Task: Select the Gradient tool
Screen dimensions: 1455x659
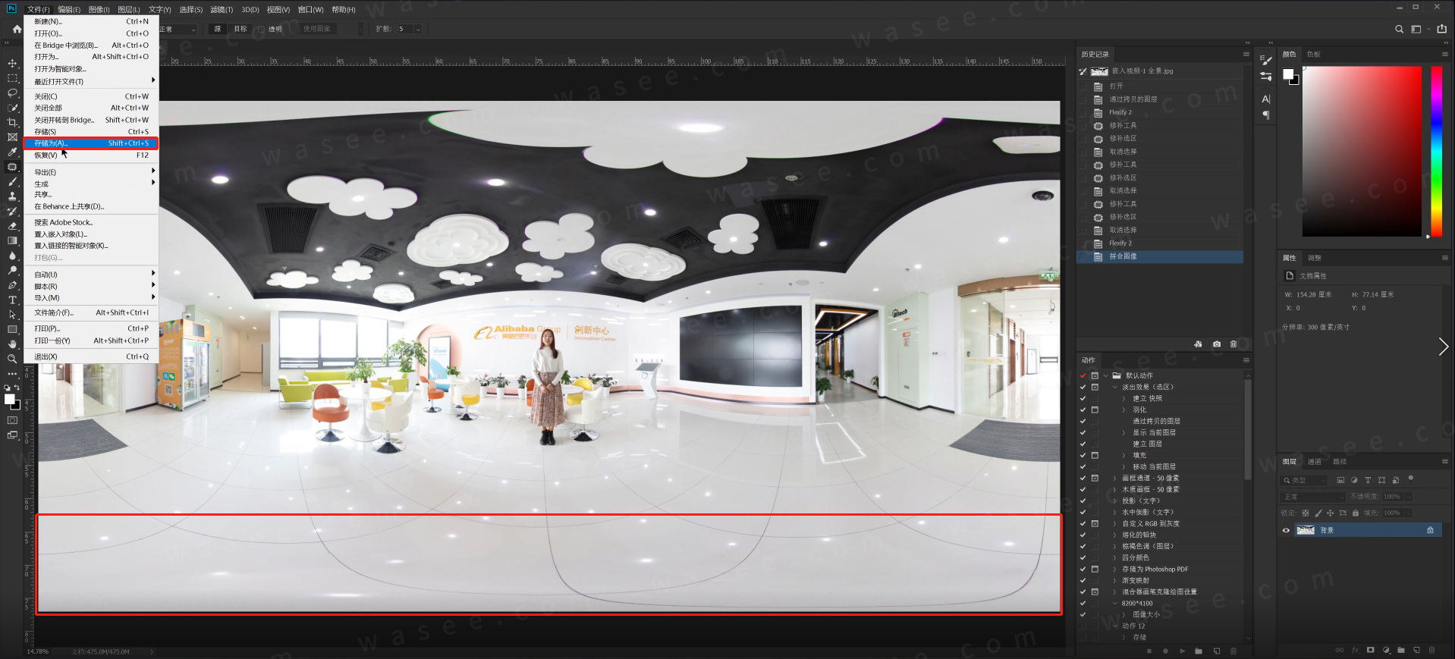Action: [12, 240]
